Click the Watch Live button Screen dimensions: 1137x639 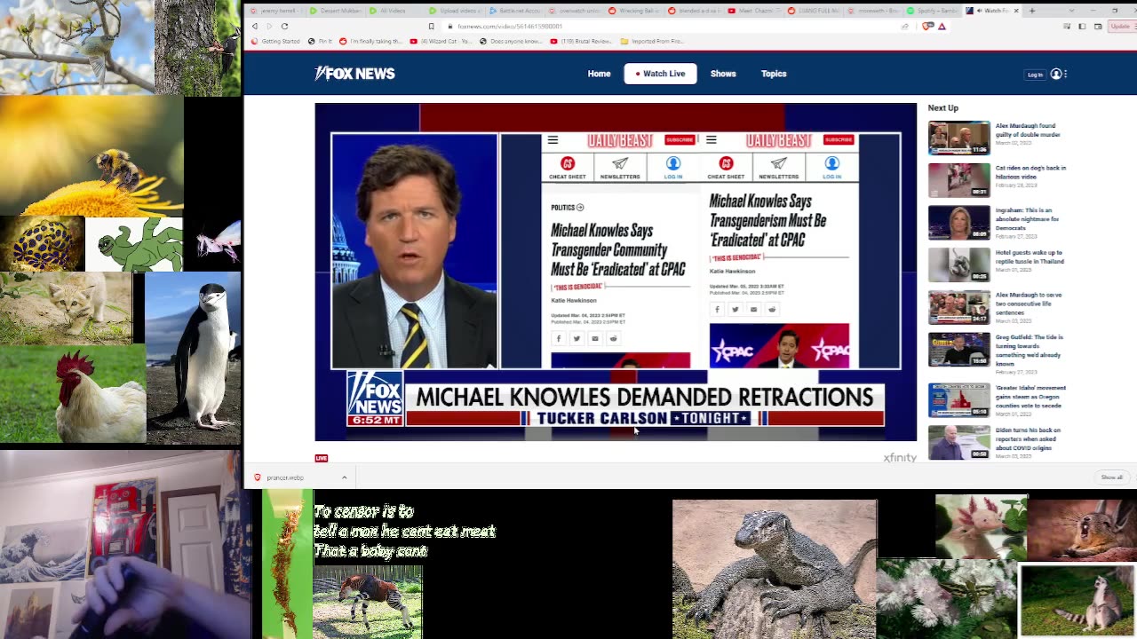660,74
